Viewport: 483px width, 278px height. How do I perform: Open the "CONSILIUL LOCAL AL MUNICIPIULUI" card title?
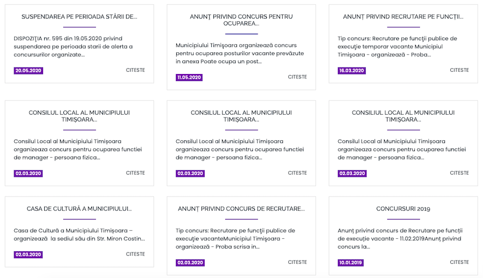[403, 116]
